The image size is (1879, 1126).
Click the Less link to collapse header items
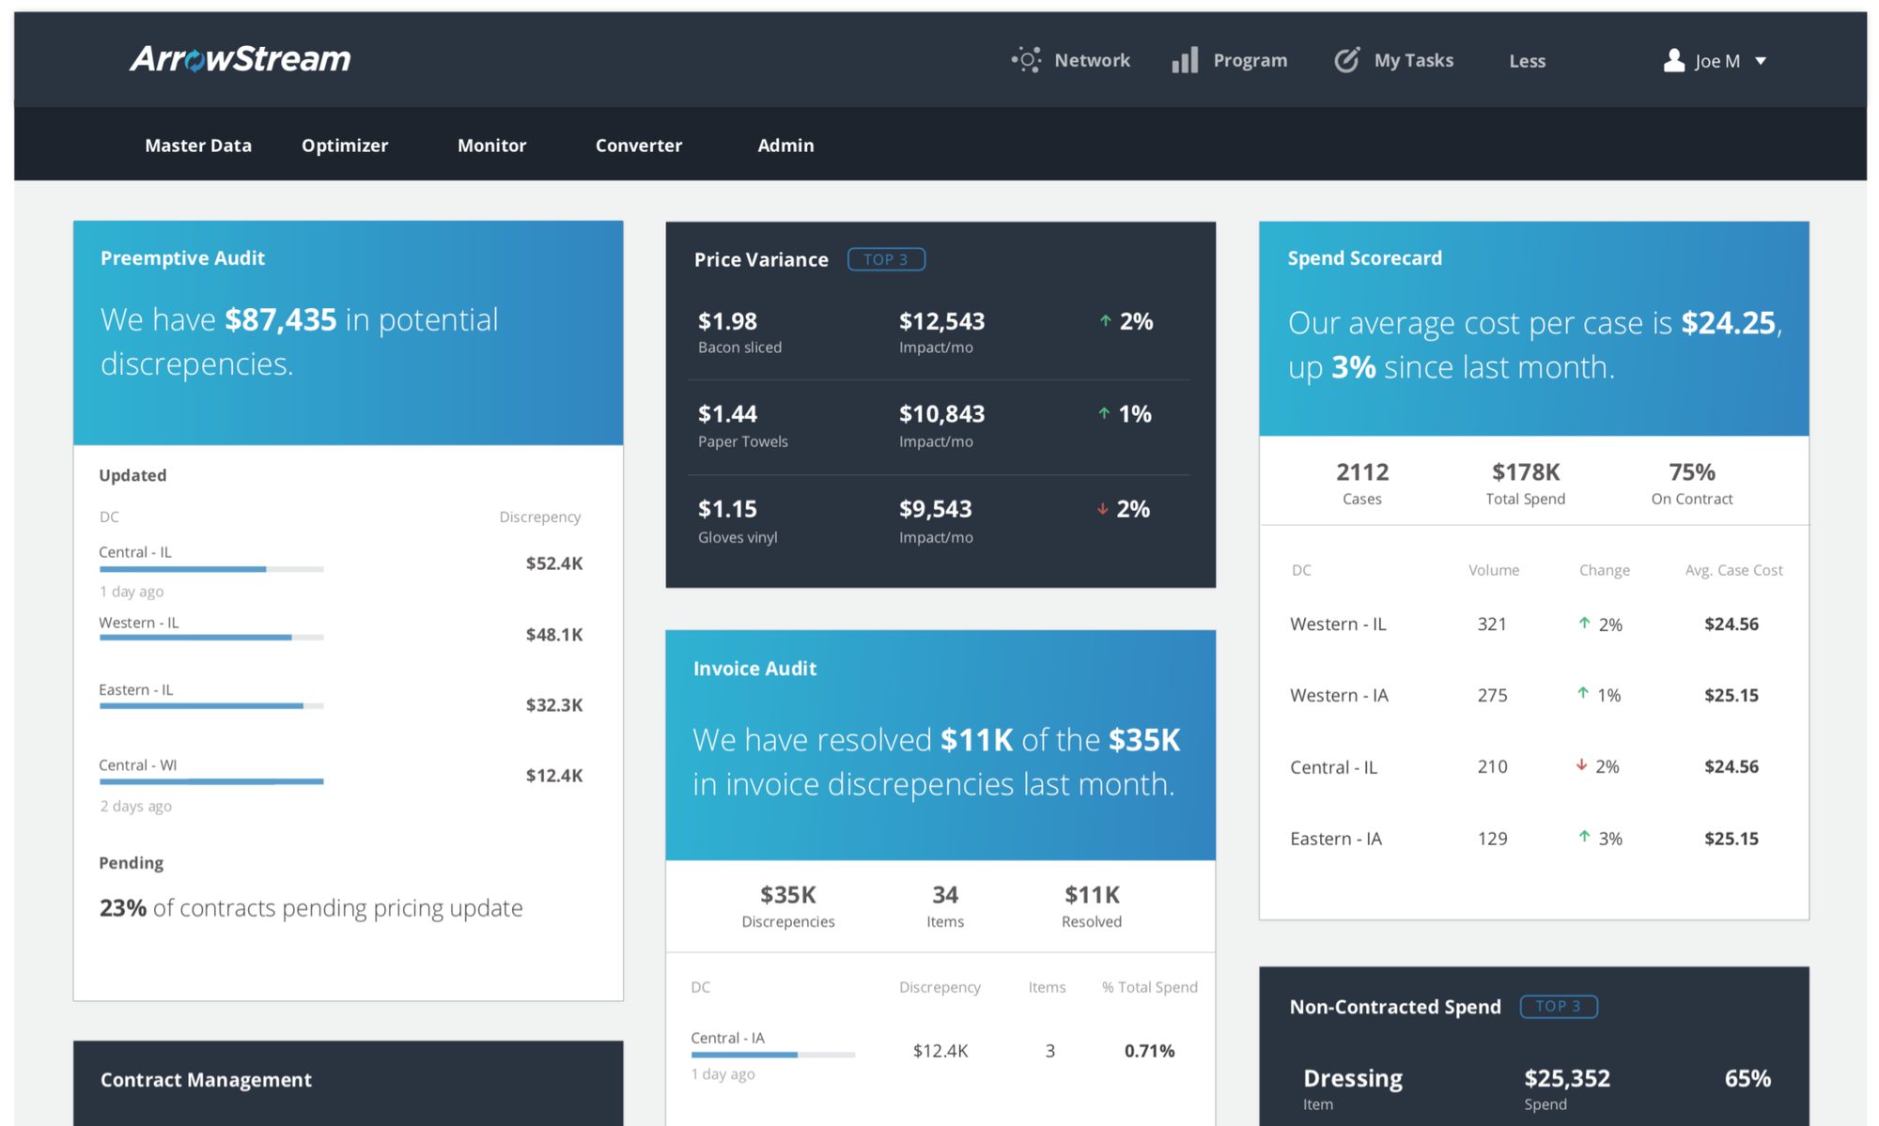pos(1527,61)
